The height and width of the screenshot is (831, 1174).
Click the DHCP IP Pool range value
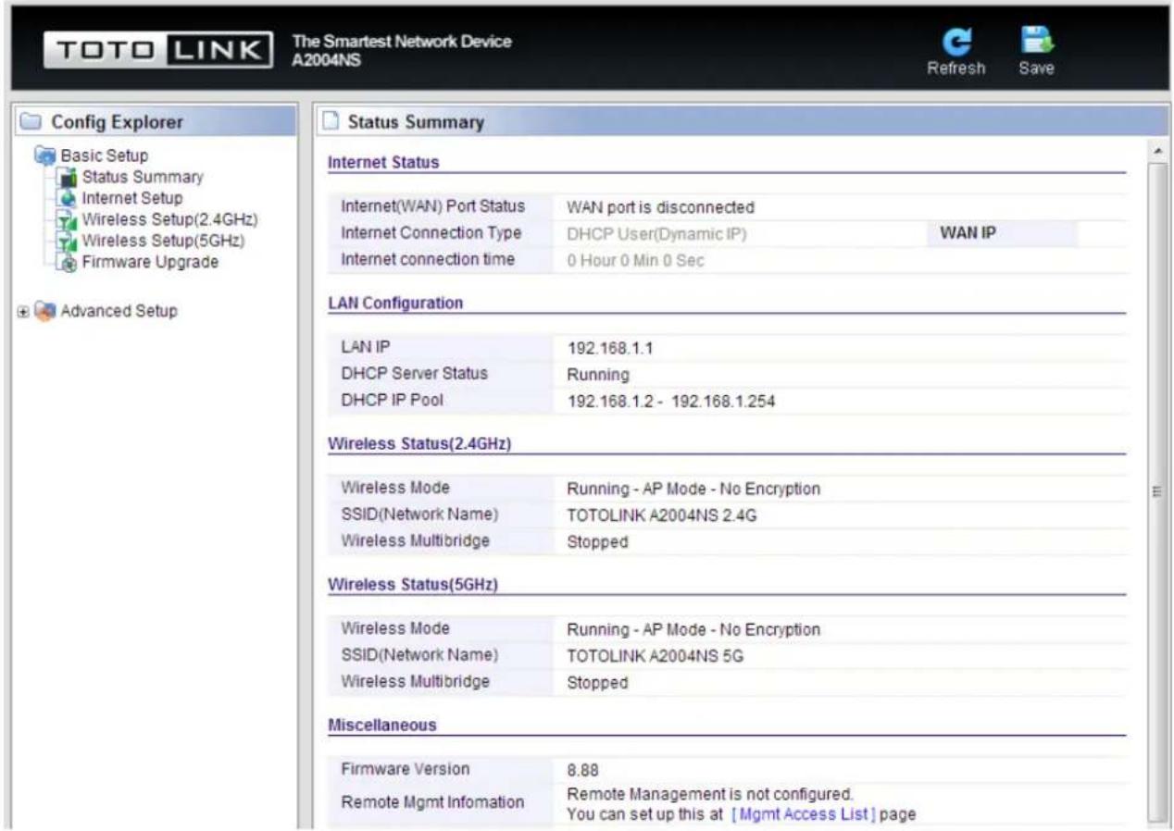tap(671, 402)
